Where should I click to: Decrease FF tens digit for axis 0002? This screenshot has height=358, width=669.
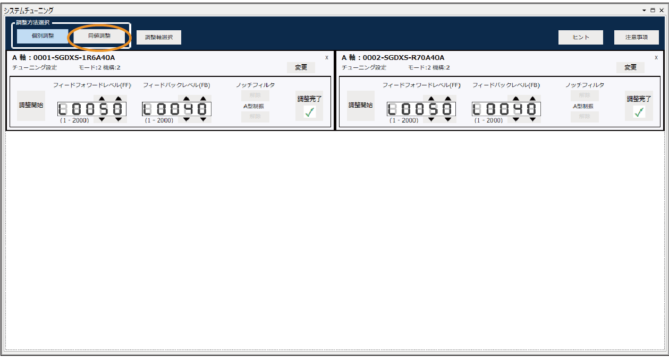(x=431, y=119)
